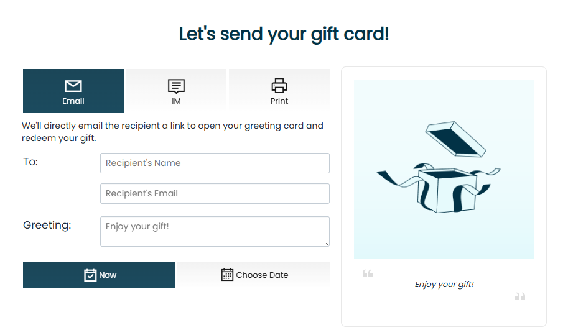This screenshot has width=563, height=330.
Task: Click the opening quotation mark icon
Action: (368, 273)
